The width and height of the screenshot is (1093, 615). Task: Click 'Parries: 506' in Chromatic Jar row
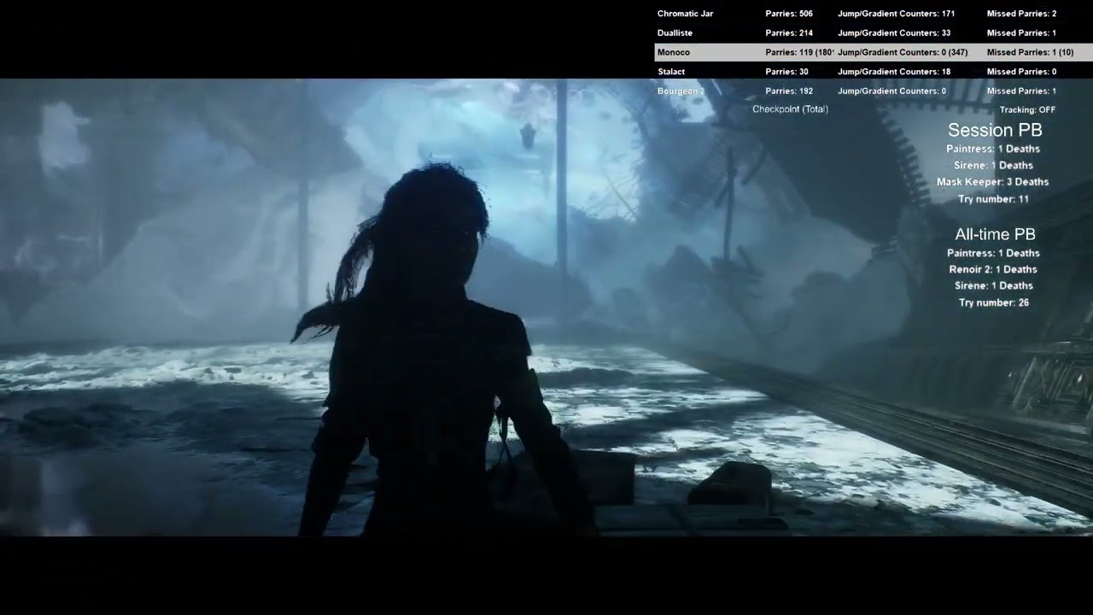(x=789, y=14)
